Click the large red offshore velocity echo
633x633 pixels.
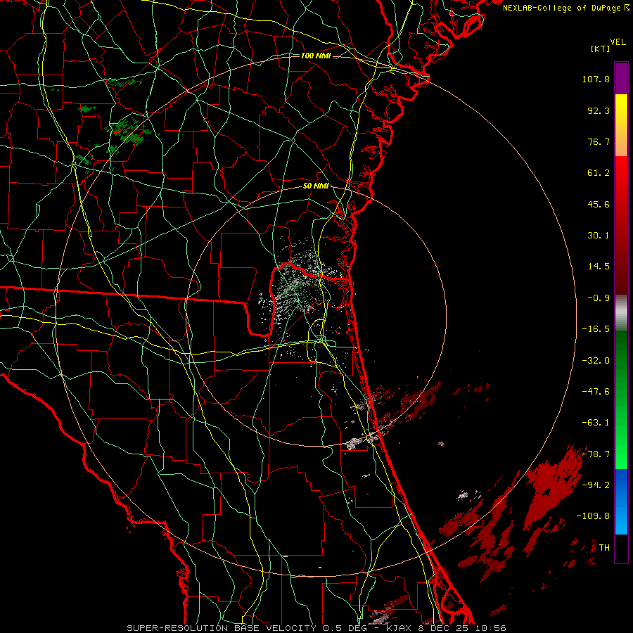tap(555, 487)
